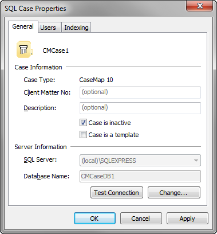Click the Change... button
The width and height of the screenshot is (217, 234).
click(x=174, y=193)
